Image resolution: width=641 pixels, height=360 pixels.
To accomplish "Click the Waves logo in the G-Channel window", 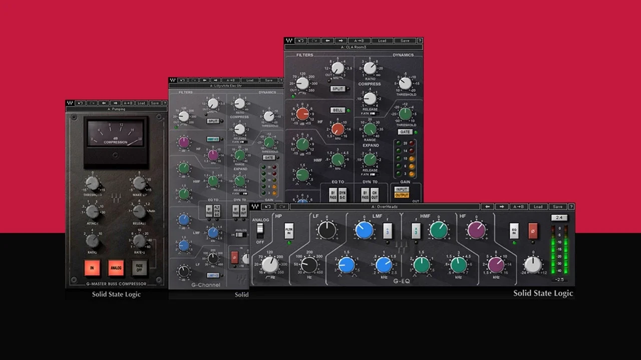I will pos(173,80).
